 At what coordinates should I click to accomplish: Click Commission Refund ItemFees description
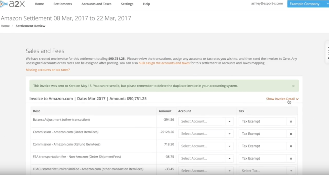(x=66, y=144)
